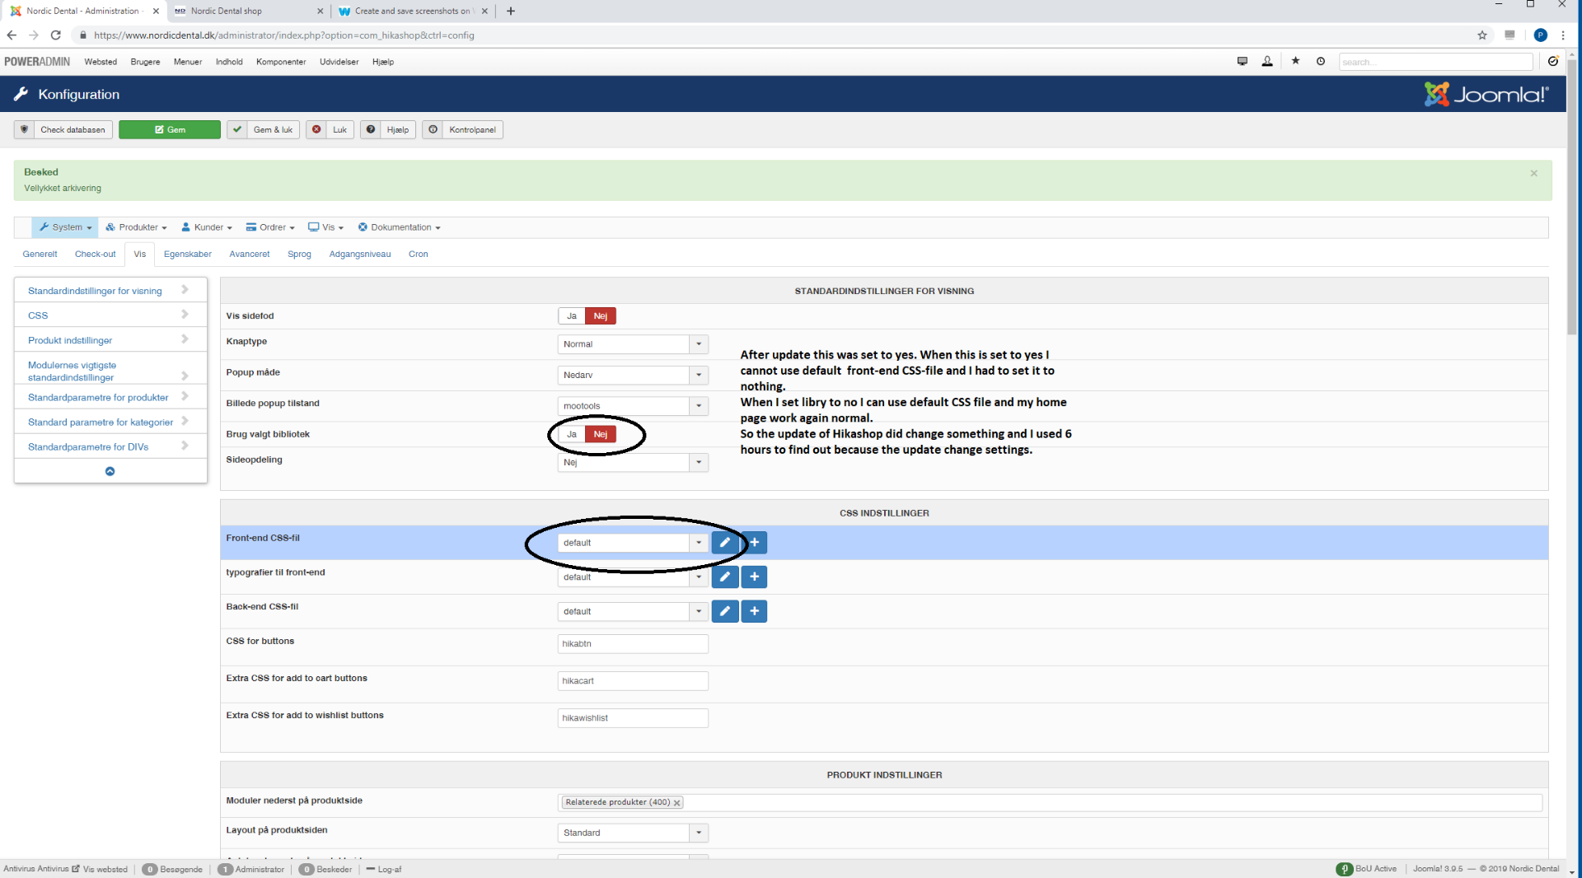Open the Komponenter menu
The width and height of the screenshot is (1582, 878).
point(281,62)
